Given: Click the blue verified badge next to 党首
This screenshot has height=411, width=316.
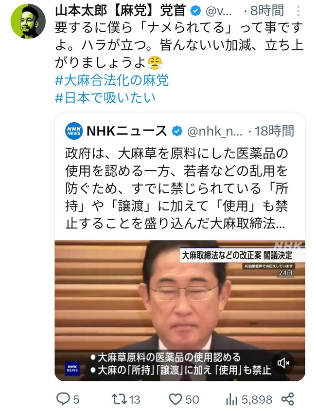Looking at the screenshot, I should coord(195,11).
